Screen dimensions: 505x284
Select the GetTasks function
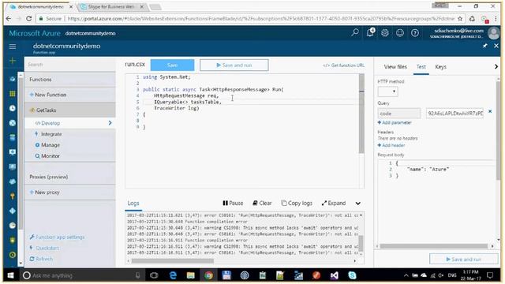[x=70, y=110]
